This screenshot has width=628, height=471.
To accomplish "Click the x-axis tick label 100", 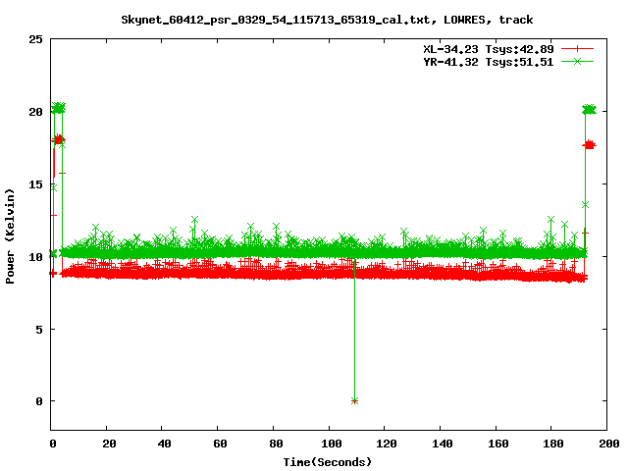I will coord(332,444).
